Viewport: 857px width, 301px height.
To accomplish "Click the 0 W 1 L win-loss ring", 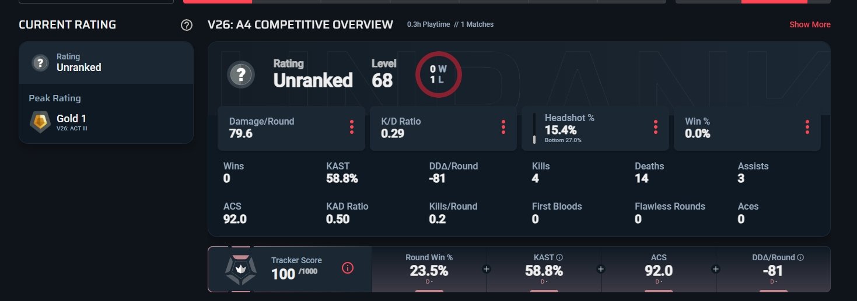I will coord(438,75).
